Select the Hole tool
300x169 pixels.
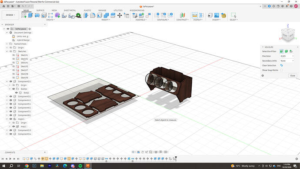[x=44, y=15]
